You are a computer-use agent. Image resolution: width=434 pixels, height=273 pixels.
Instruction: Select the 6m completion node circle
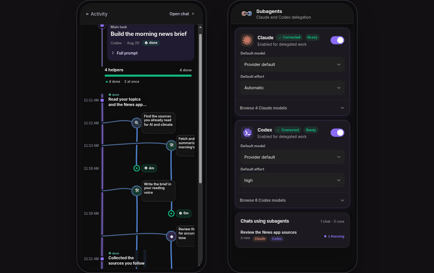tap(171, 213)
